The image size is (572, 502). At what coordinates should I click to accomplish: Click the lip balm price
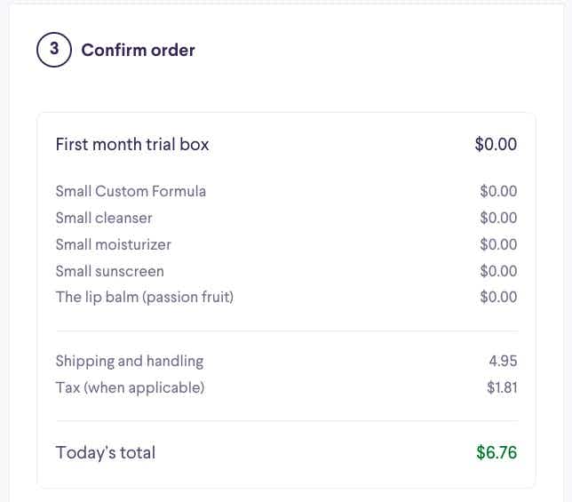coord(498,297)
